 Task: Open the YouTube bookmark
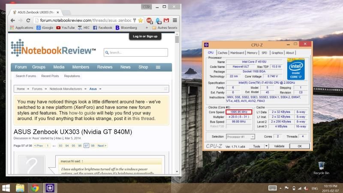[66, 27]
